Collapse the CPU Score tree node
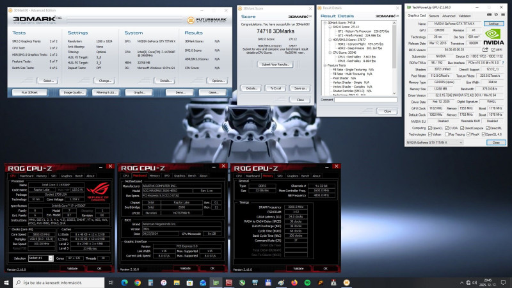The image size is (512, 288). coord(330,52)
